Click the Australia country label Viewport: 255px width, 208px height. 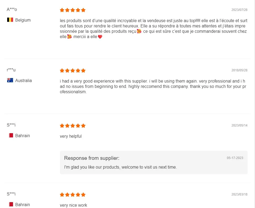tap(23, 81)
